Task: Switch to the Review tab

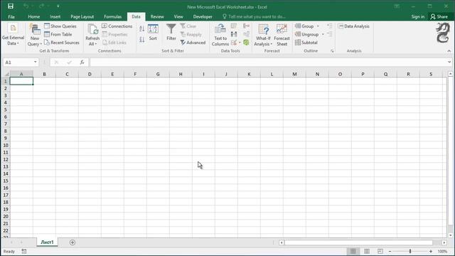Action: 157,16
